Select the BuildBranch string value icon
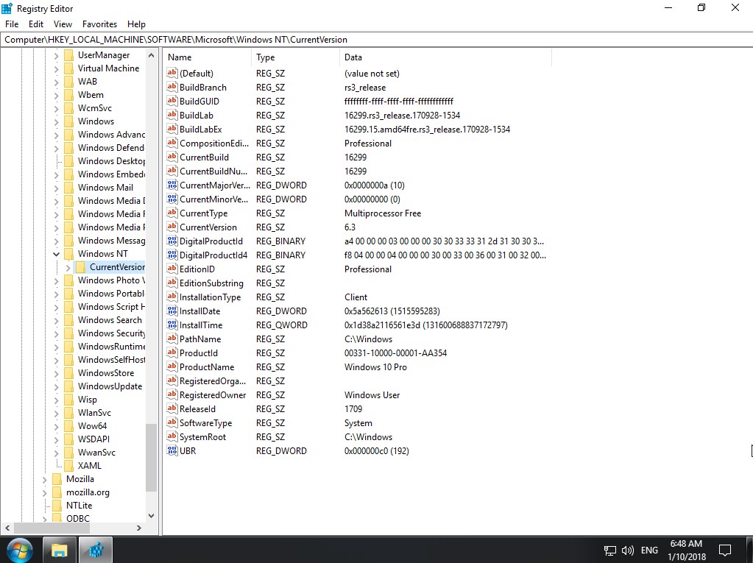This screenshot has width=753, height=563. tap(172, 87)
